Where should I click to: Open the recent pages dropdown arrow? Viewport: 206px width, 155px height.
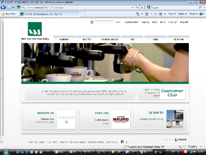tap(13, 7)
